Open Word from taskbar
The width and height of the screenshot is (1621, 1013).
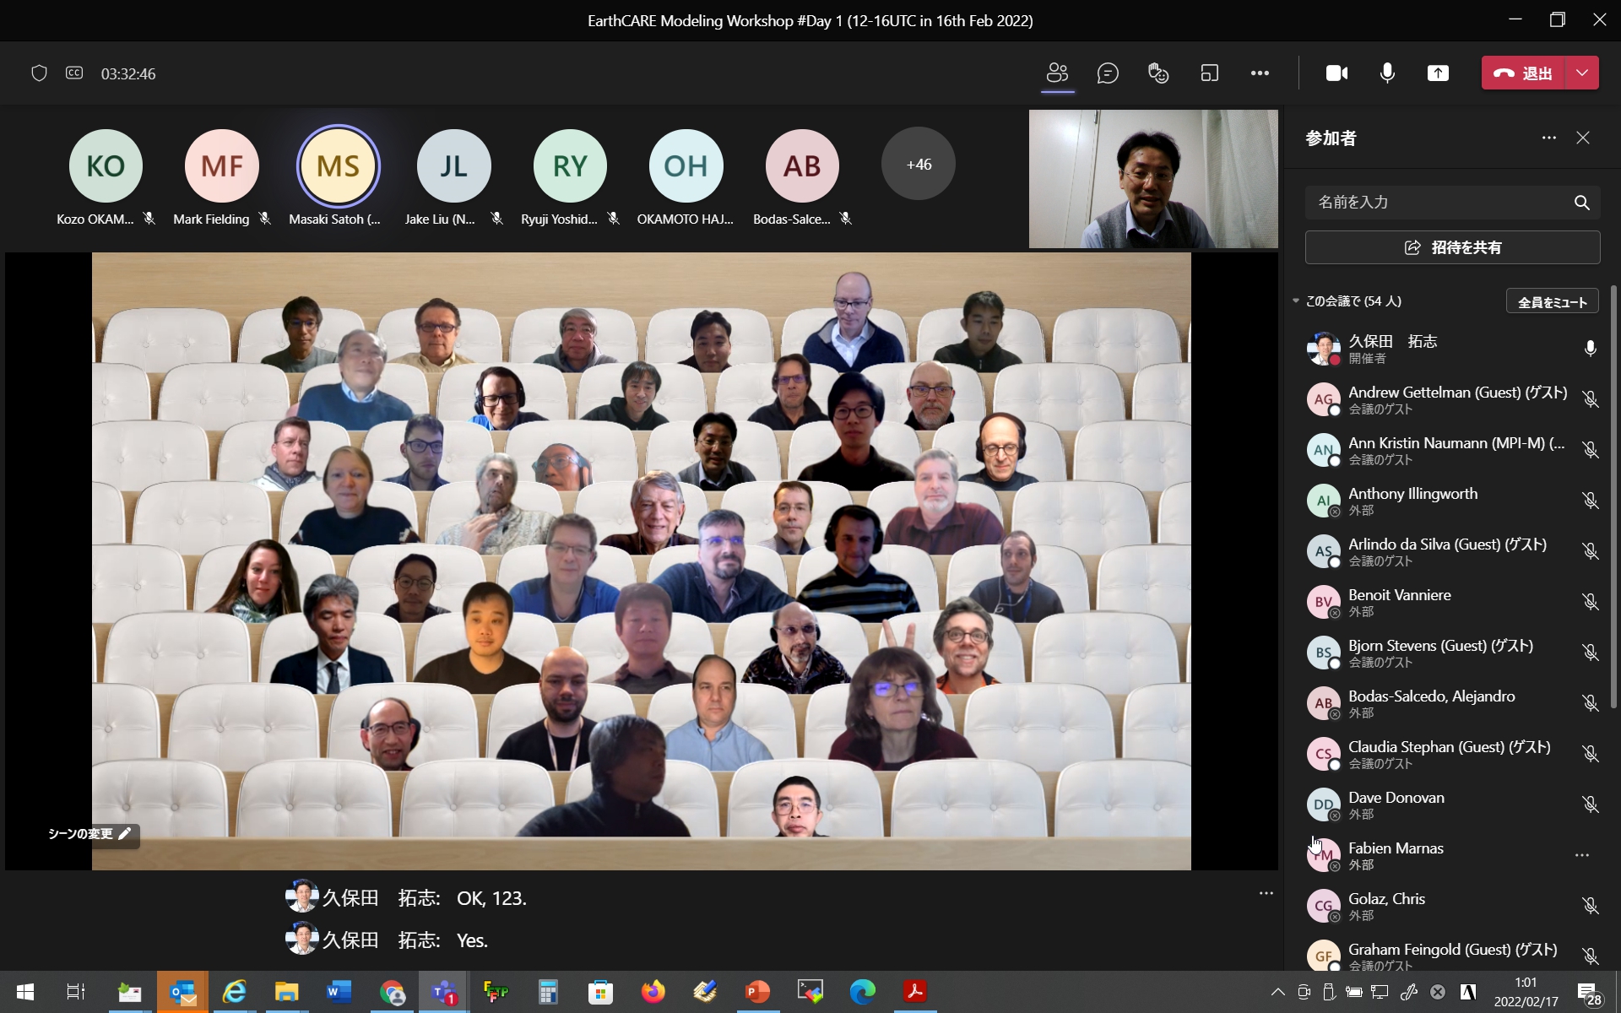point(339,992)
